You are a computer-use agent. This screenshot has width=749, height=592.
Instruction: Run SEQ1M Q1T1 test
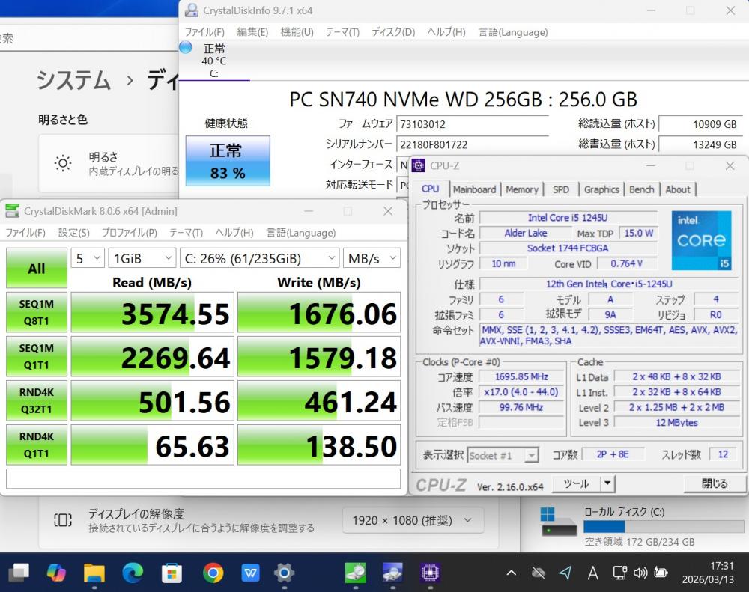click(36, 357)
